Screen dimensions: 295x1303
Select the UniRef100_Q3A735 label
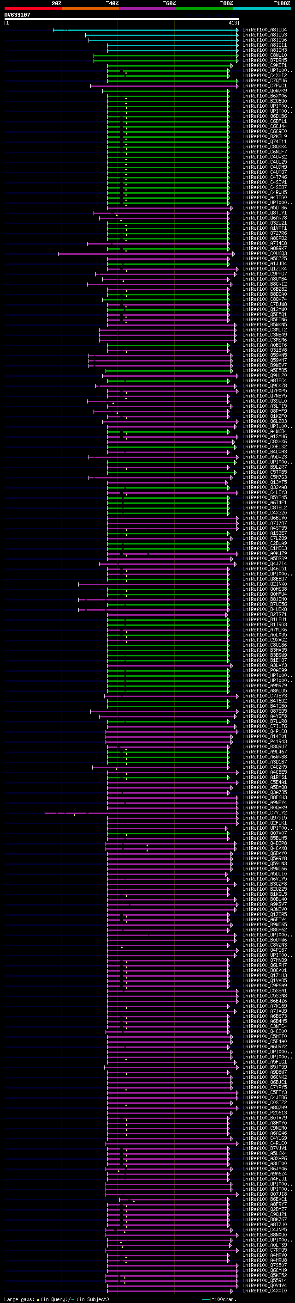point(265,793)
